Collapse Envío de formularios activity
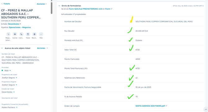208x112 pixels. 59,6
